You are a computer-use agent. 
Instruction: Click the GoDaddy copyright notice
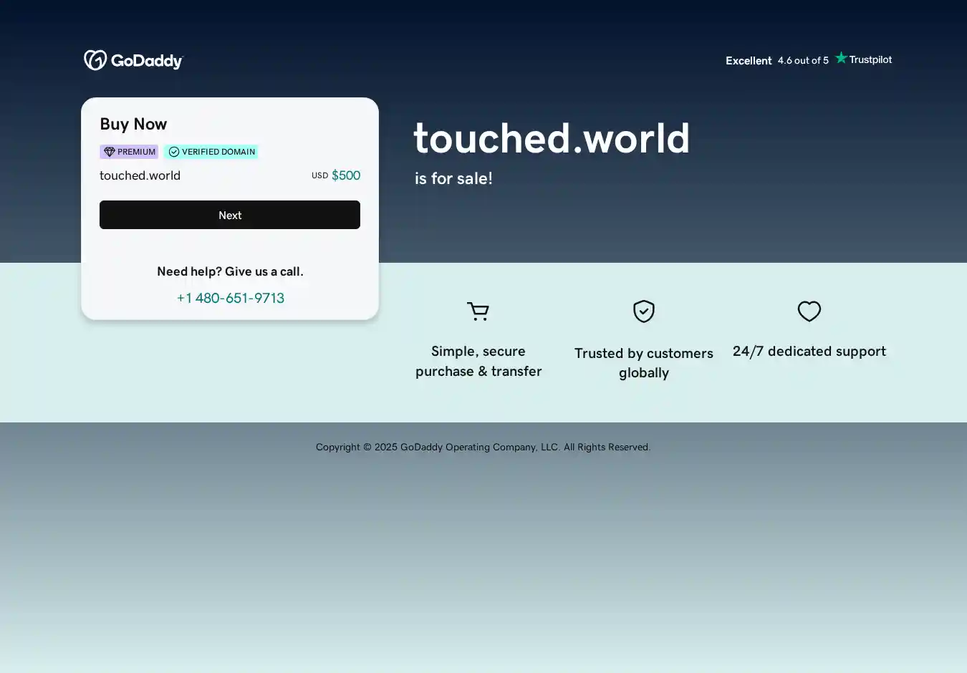[x=483, y=447]
